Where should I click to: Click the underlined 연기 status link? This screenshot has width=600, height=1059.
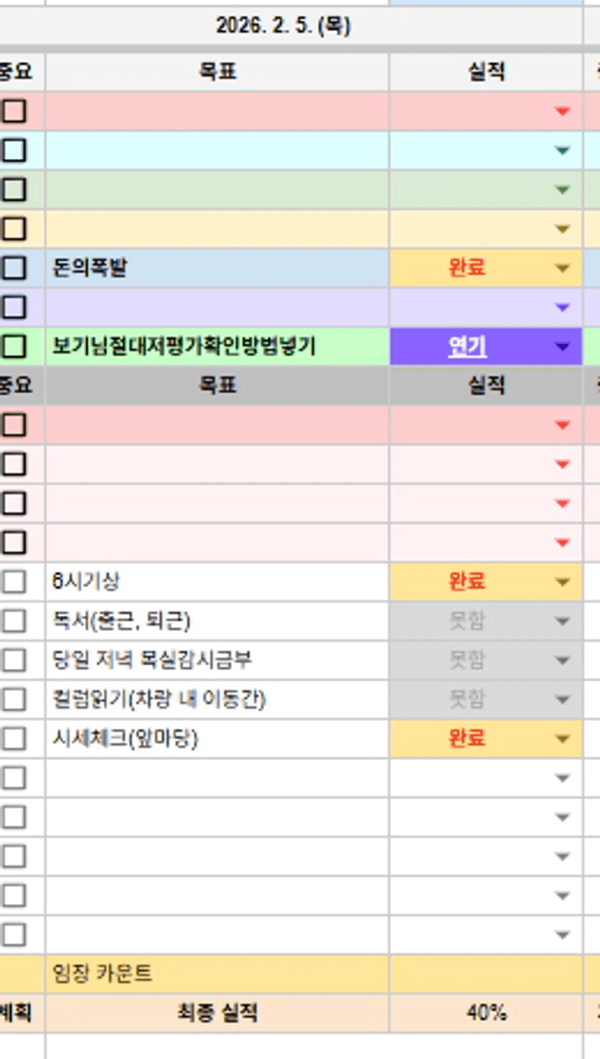[x=467, y=347]
